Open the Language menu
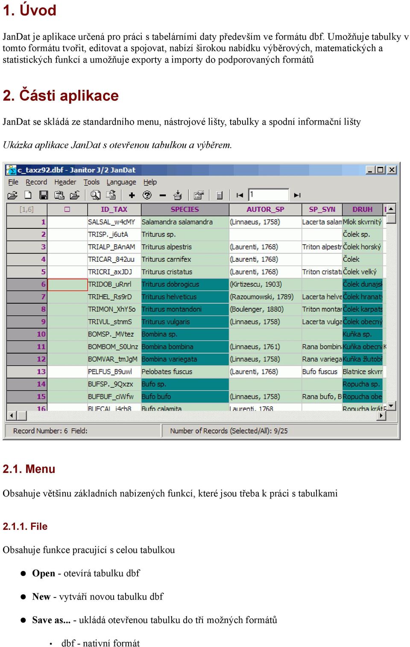 (121, 182)
